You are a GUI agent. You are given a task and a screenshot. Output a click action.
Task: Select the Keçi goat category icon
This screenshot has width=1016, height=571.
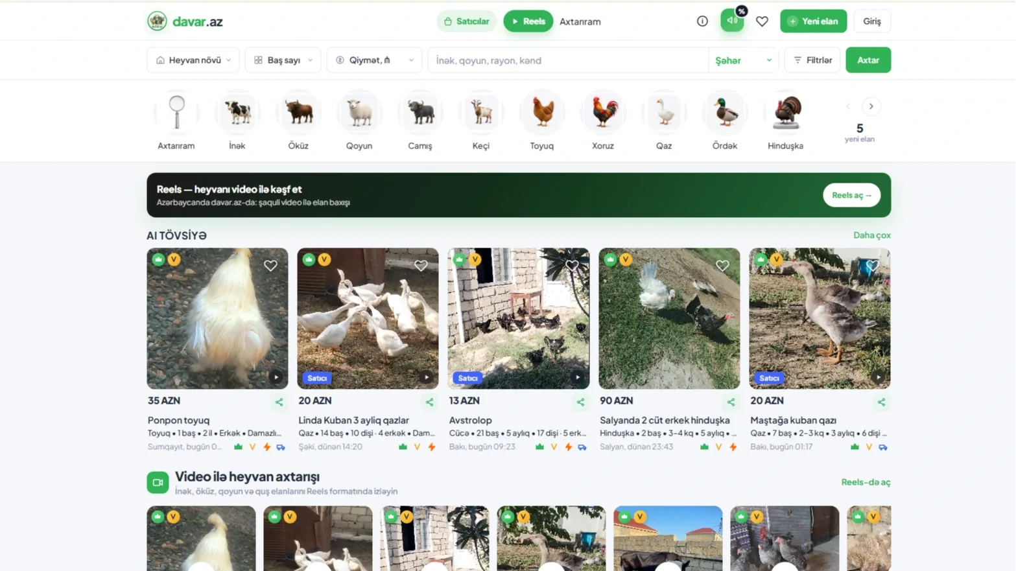pyautogui.click(x=481, y=113)
